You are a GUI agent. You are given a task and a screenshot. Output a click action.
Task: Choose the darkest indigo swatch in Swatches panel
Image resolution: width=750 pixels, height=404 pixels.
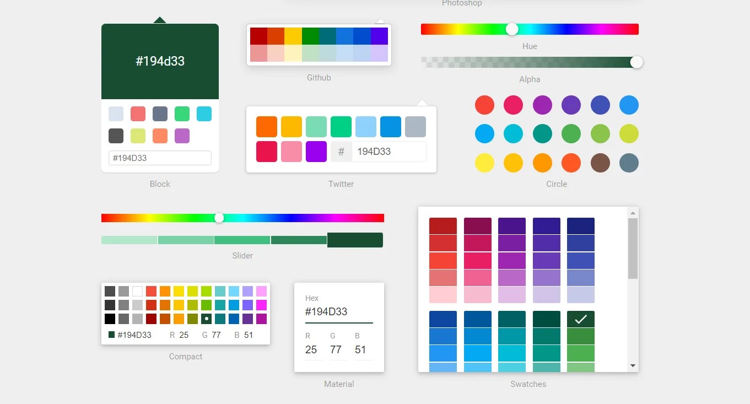pos(581,226)
